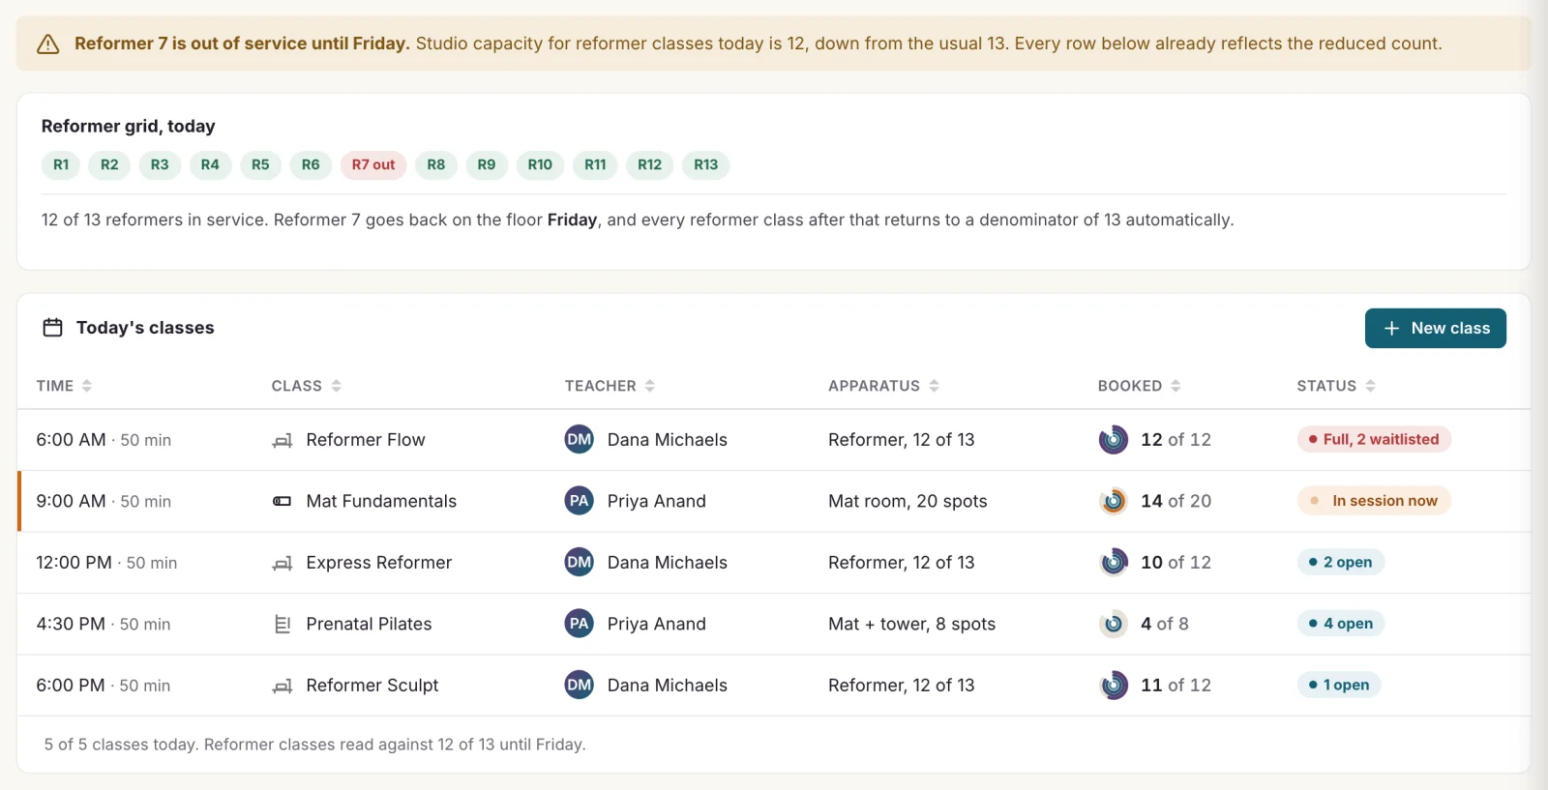The image size is (1548, 790).
Task: Click the 4 open status badge
Action: click(x=1341, y=624)
